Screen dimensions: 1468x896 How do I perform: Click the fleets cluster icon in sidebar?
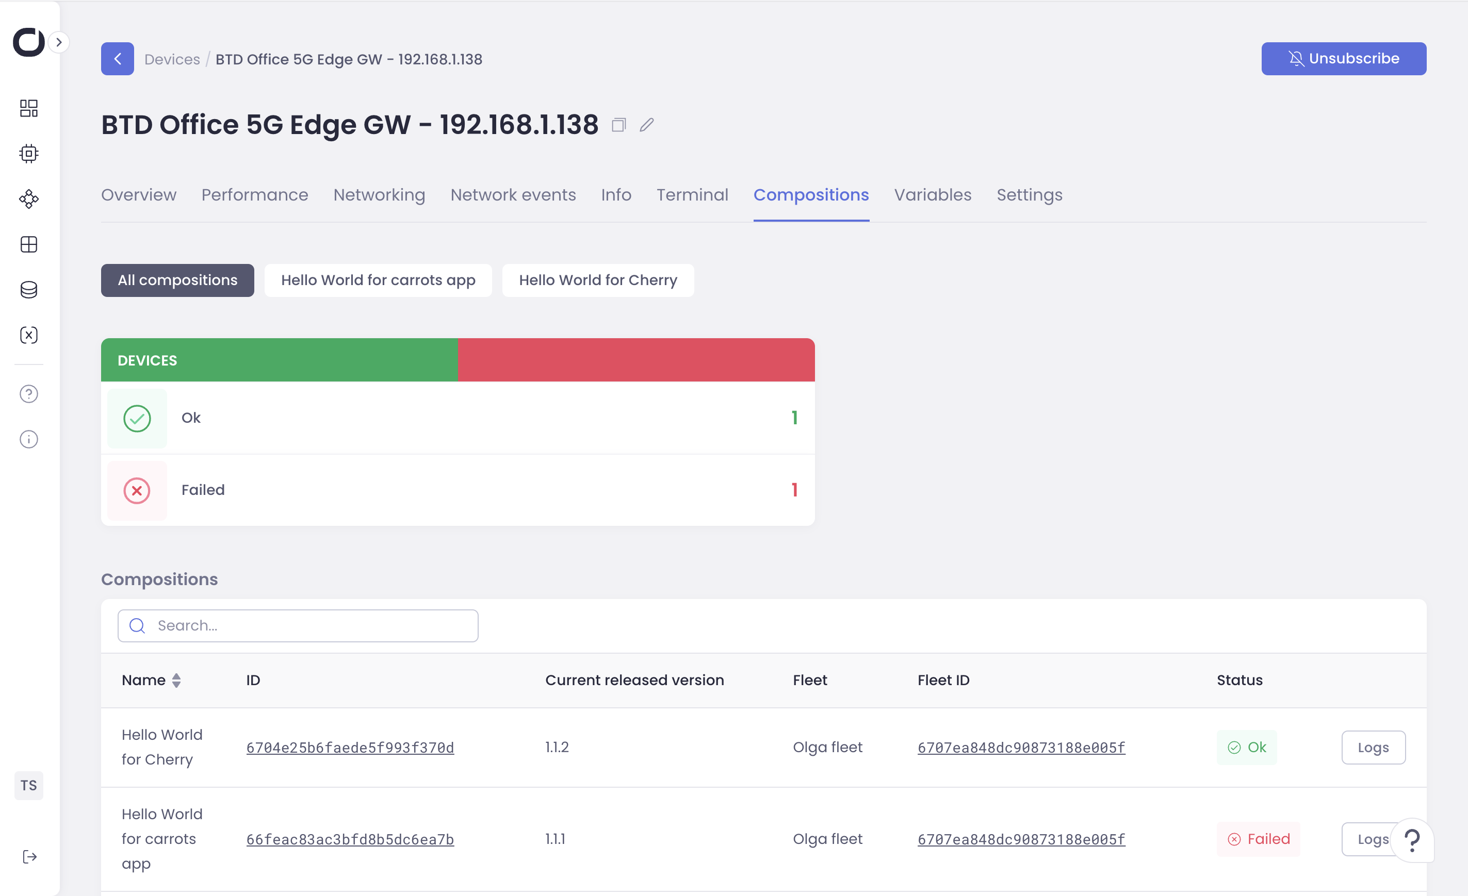[28, 199]
